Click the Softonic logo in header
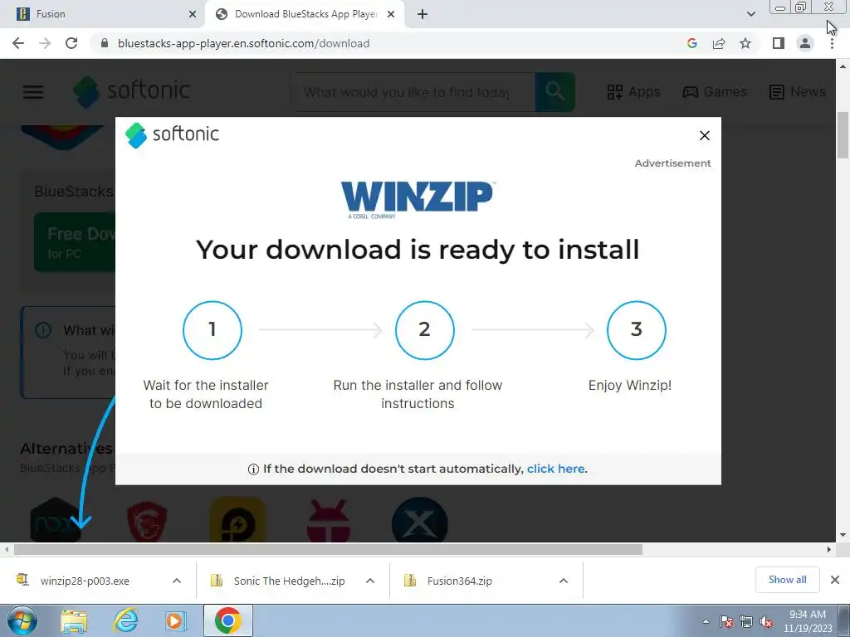 tap(132, 91)
